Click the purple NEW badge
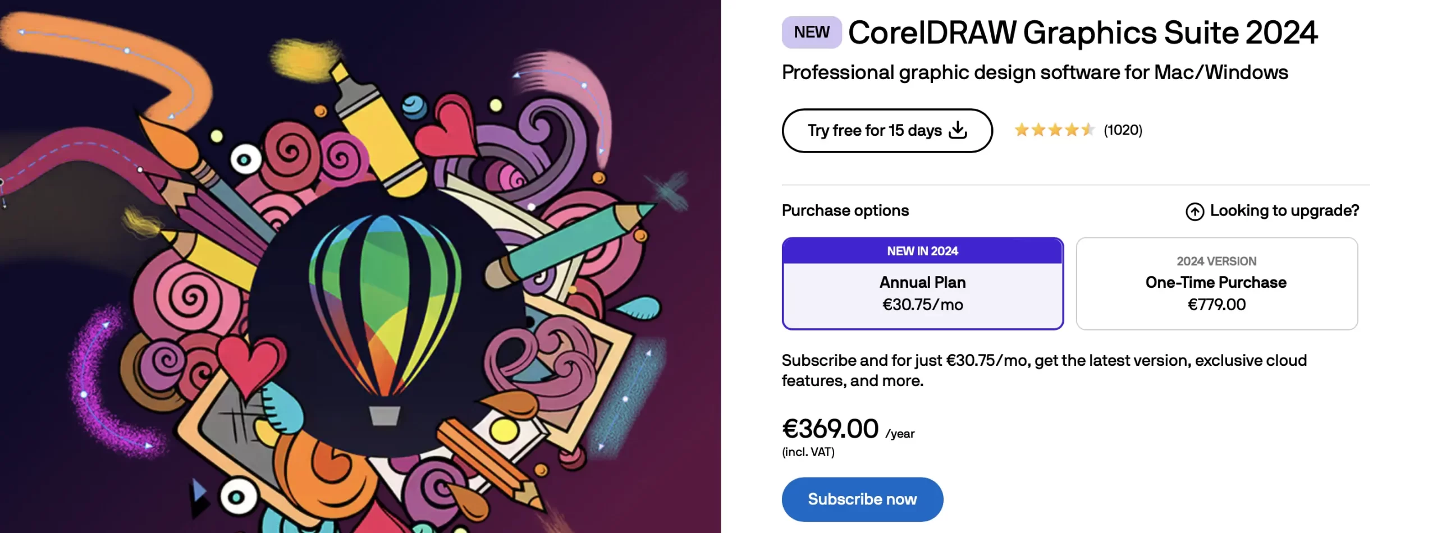This screenshot has height=533, width=1437. pyautogui.click(x=811, y=33)
